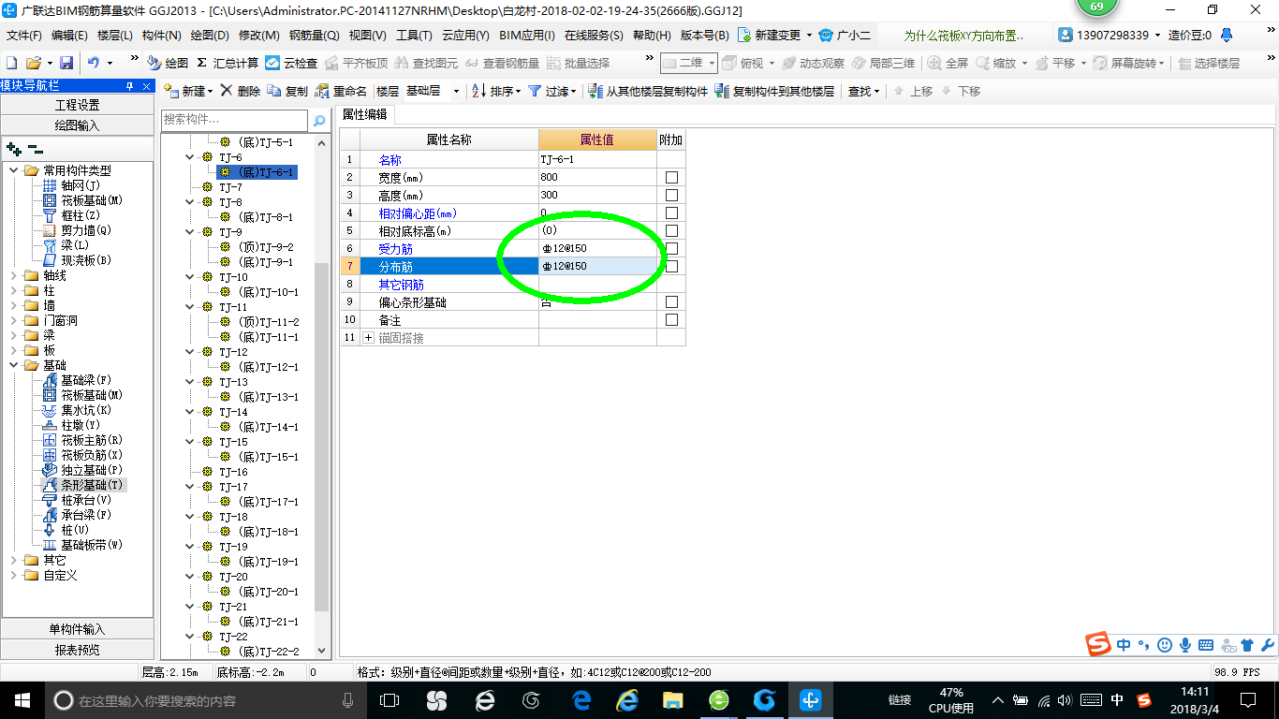Select 独立基础(P) under 基础
This screenshot has height=719, width=1279.
point(82,470)
